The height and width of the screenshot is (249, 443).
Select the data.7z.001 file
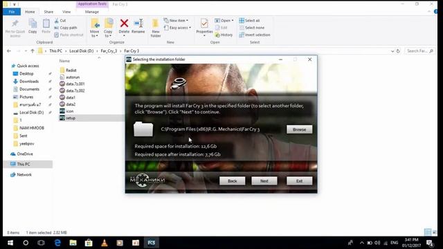point(75,84)
